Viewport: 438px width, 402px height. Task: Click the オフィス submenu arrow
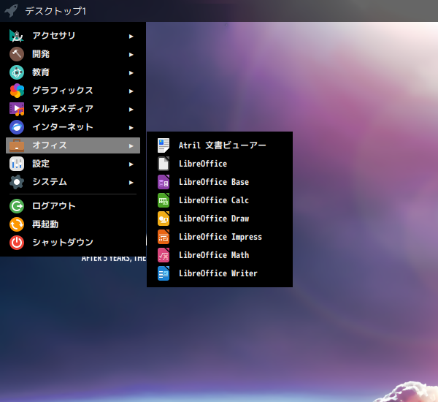tap(131, 146)
